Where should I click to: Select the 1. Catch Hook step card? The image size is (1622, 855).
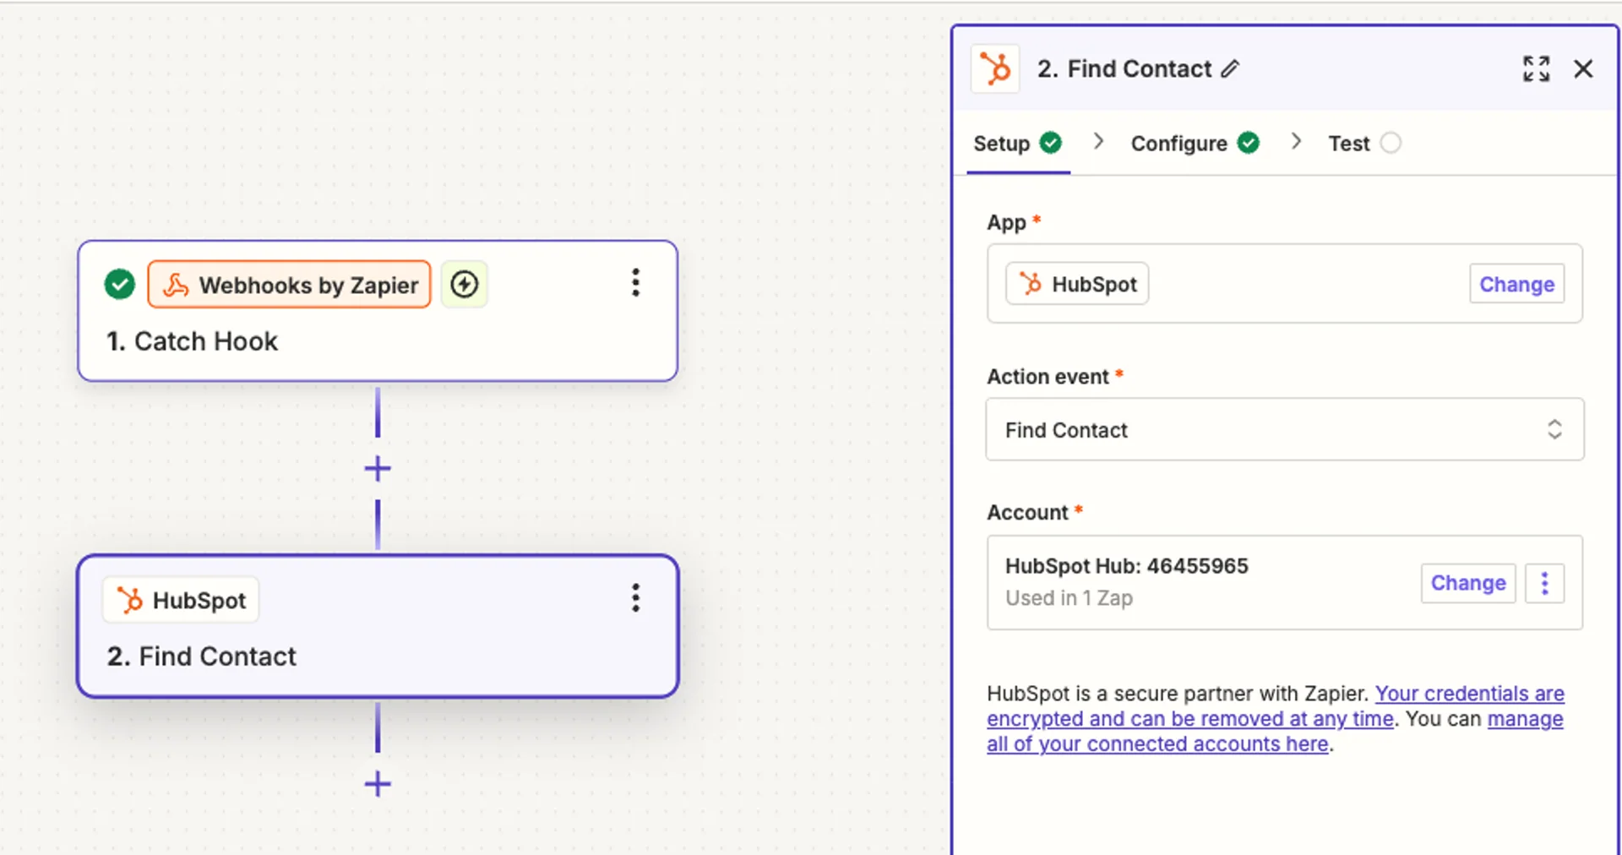(x=378, y=312)
